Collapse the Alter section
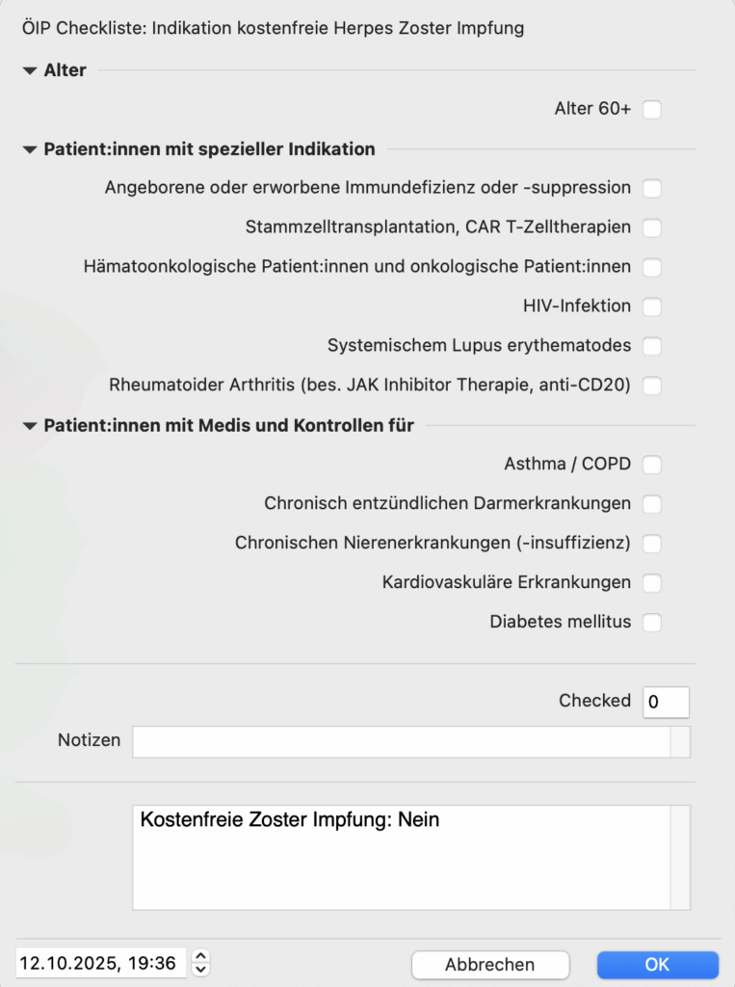735x987 pixels. point(30,70)
